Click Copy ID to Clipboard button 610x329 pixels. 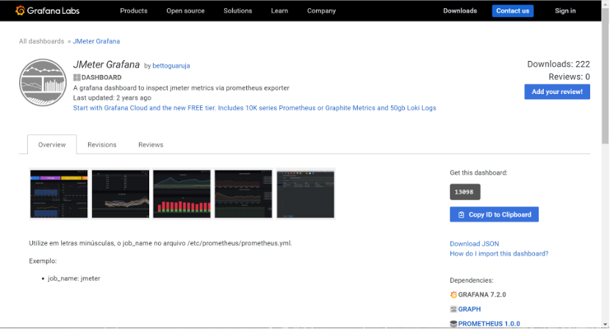point(494,214)
